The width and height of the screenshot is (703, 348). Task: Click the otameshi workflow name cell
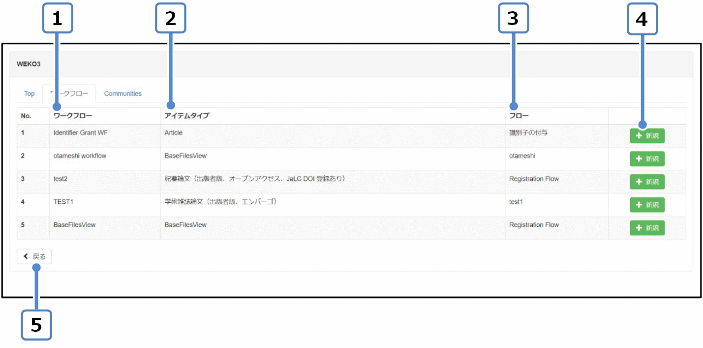click(80, 156)
